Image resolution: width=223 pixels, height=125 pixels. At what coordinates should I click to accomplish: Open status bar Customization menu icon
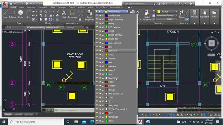click(219, 115)
